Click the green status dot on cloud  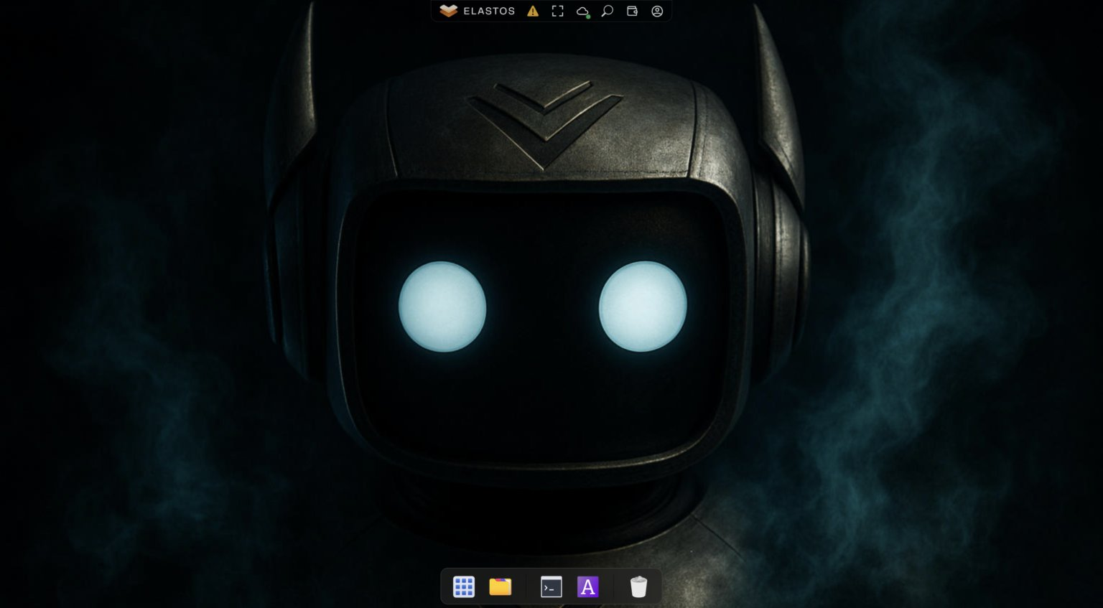(588, 16)
